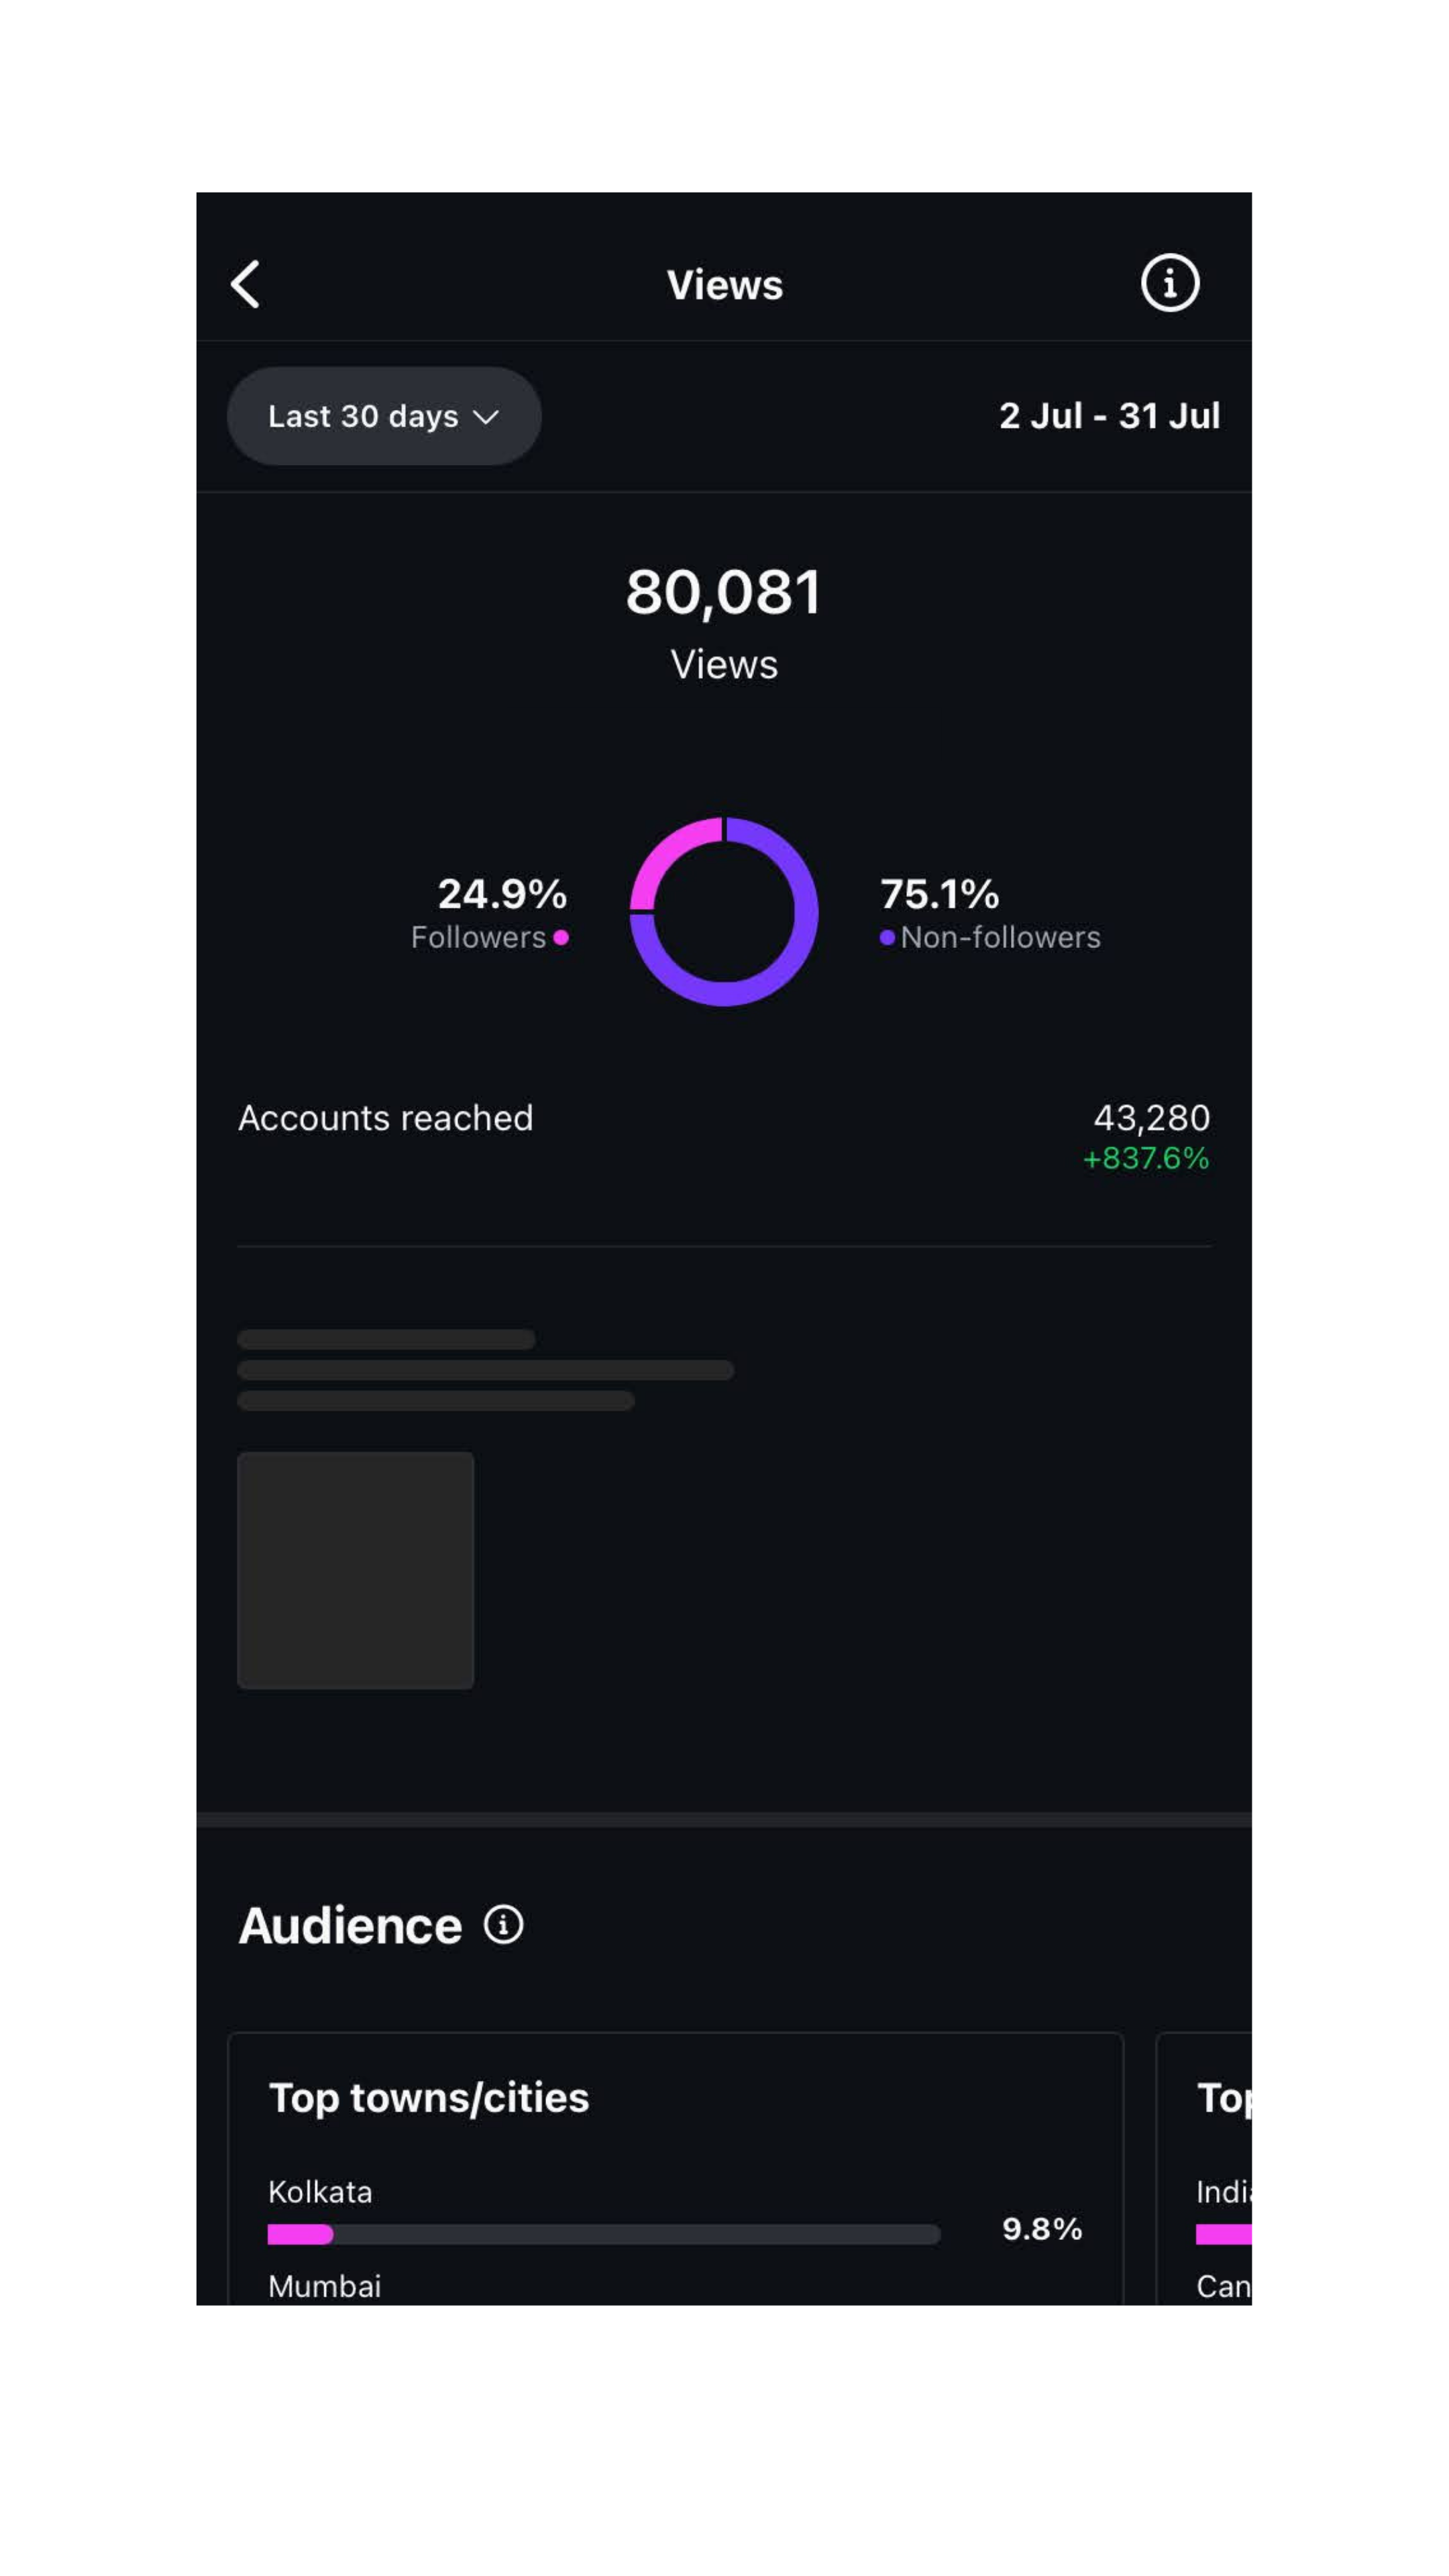
Task: Select the 75.1% Non-followers label
Action: point(989,914)
